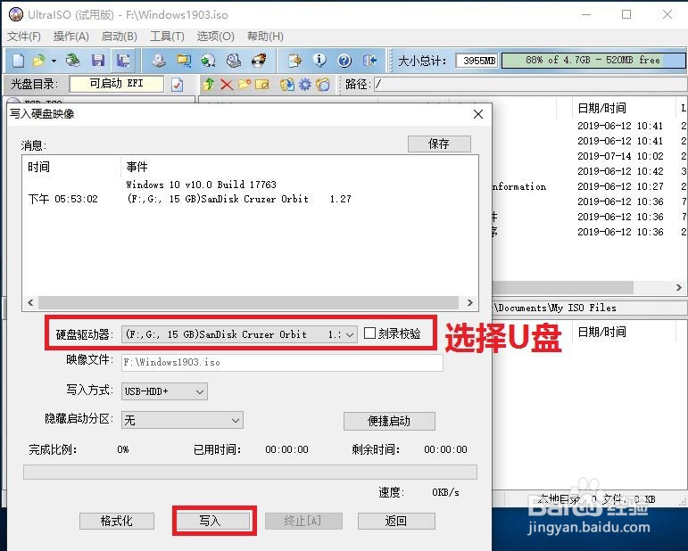Click the Add files toolbar icon
This screenshot has width=688, height=551.
294,60
